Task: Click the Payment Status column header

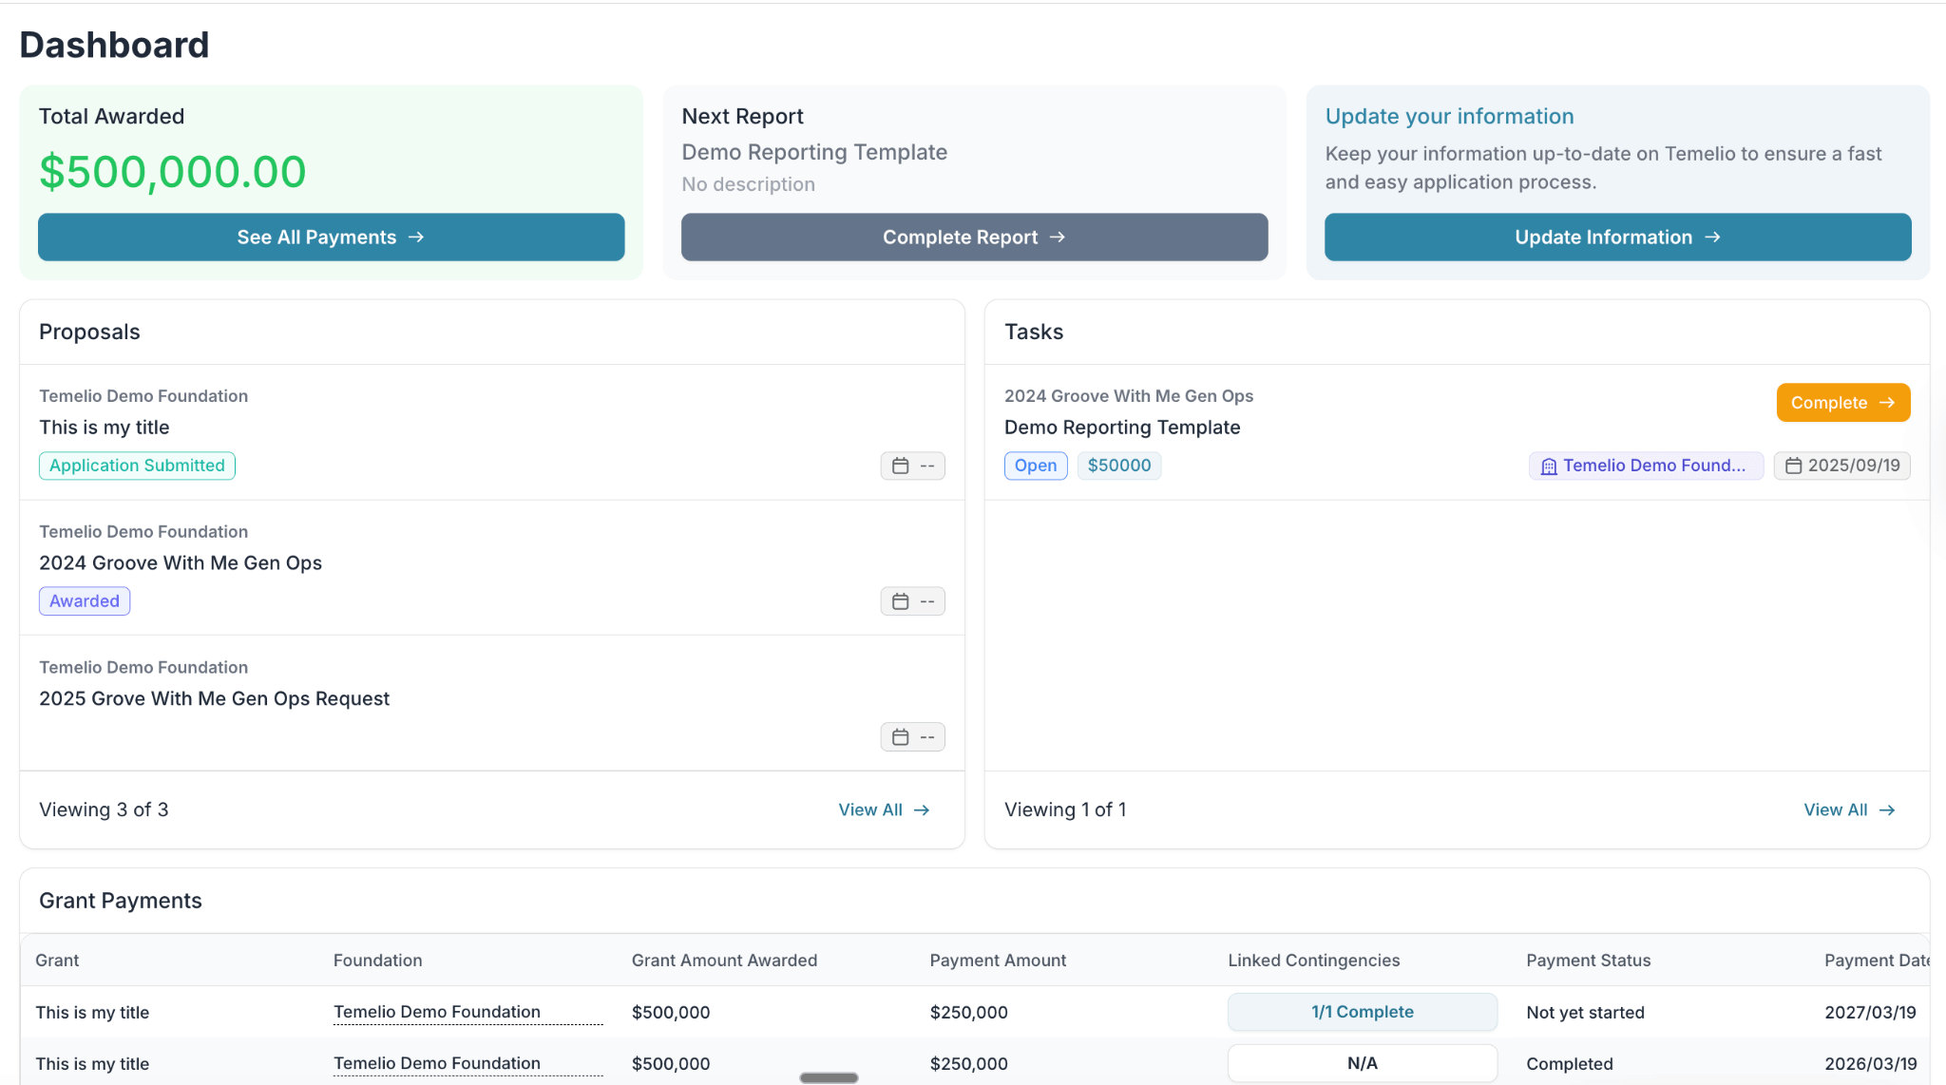Action: 1588,961
